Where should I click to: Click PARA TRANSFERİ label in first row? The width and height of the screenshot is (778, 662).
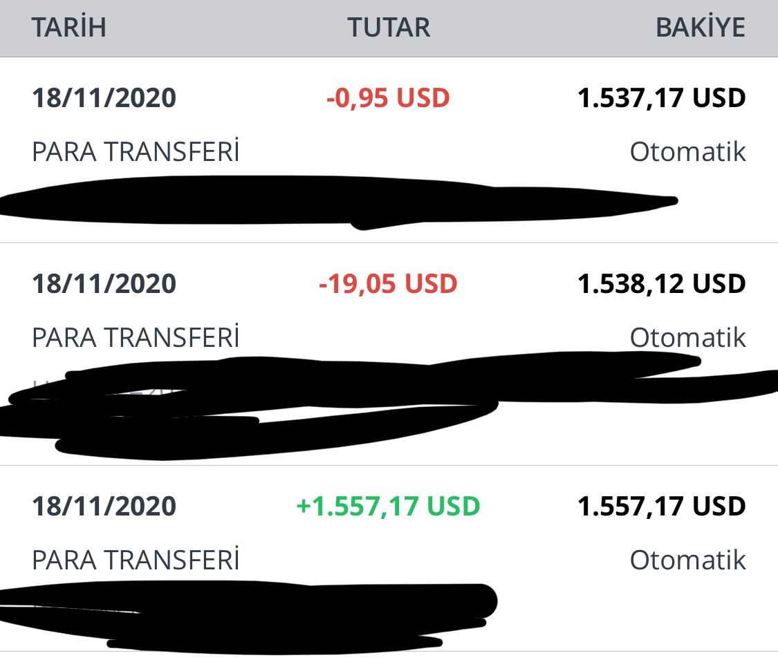click(136, 151)
